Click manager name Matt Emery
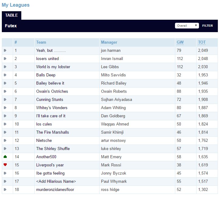The height and width of the screenshot is (197, 220). [111, 157]
